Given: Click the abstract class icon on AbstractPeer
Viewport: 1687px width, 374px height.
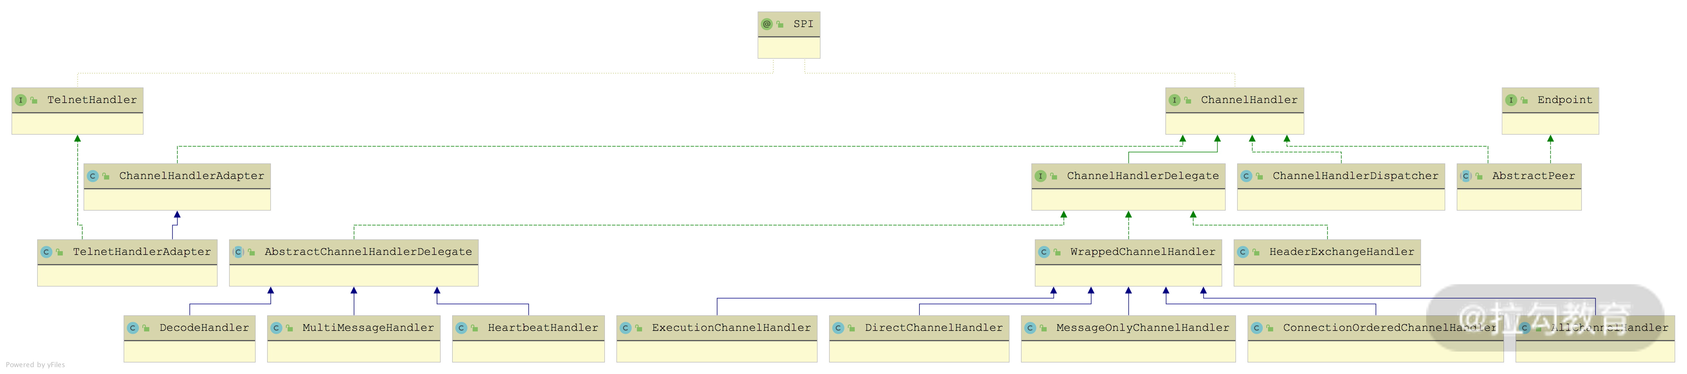Looking at the screenshot, I should coord(1466,176).
